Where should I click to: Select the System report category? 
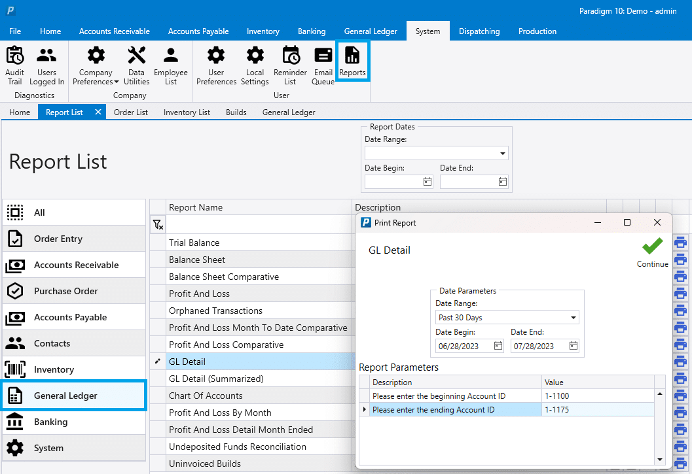click(74, 448)
